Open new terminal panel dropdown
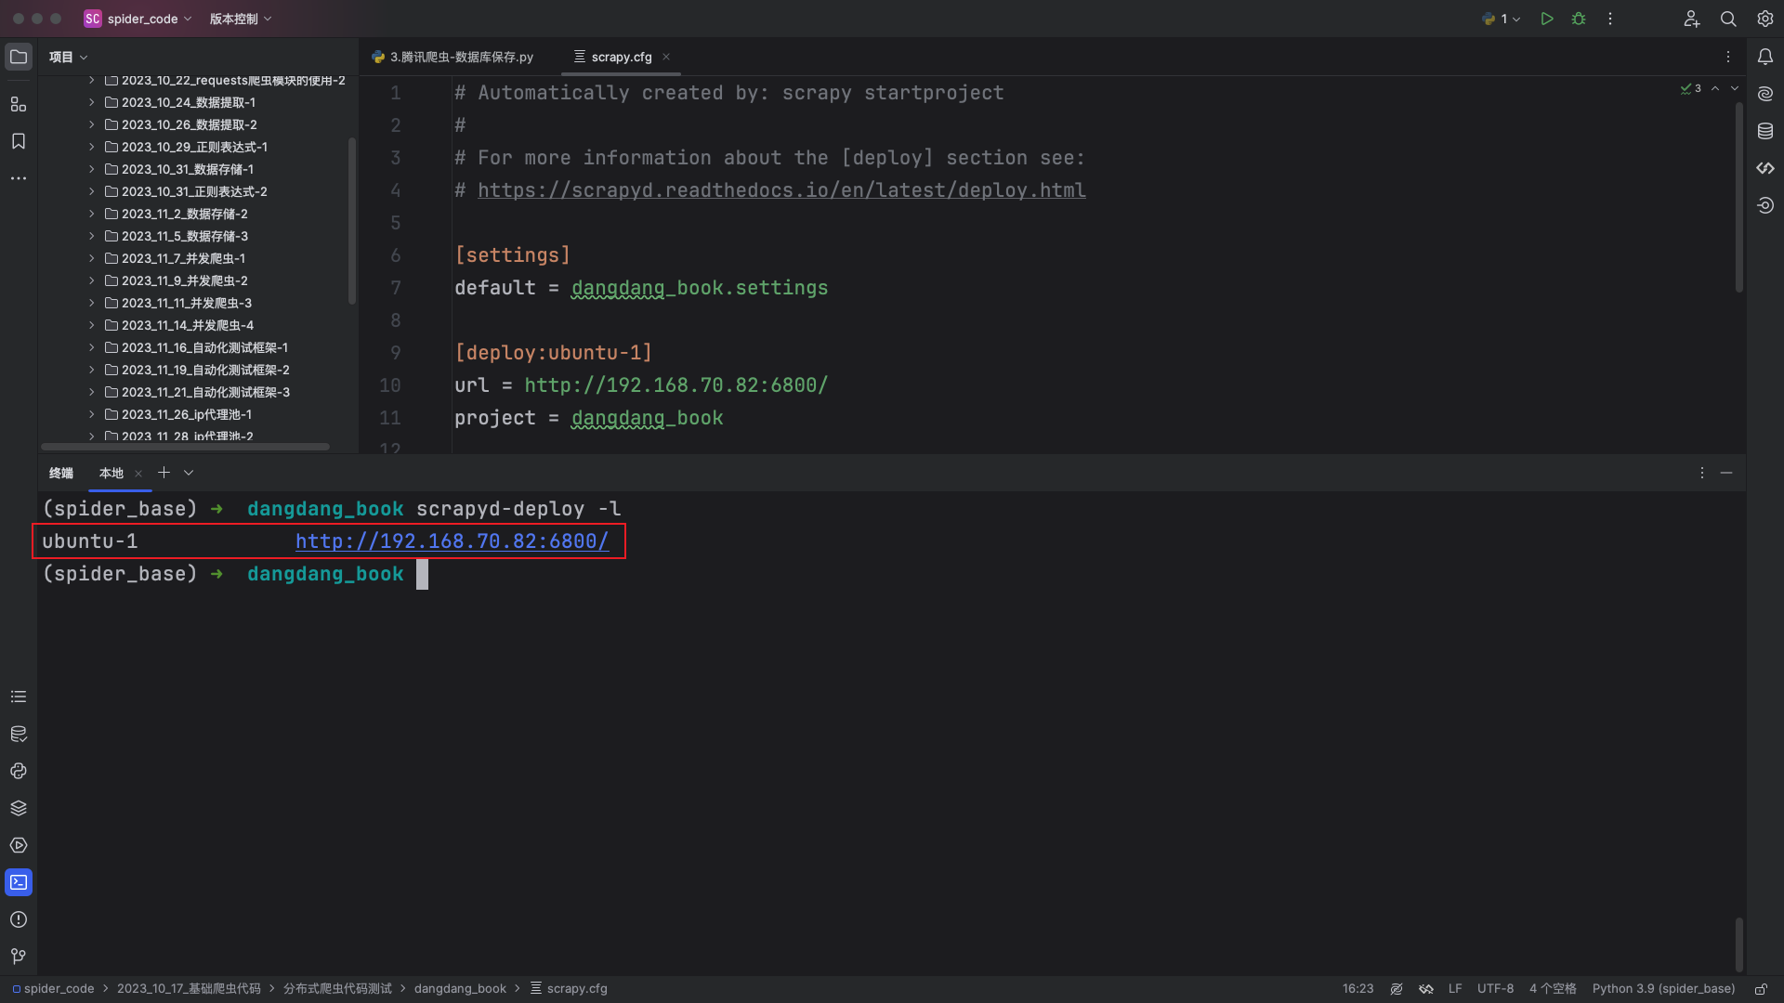 coord(189,473)
